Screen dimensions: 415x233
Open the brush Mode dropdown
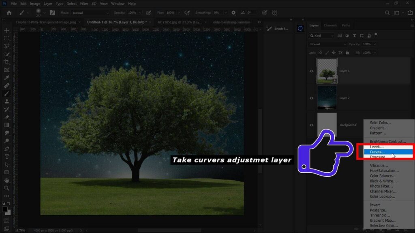[90, 13]
